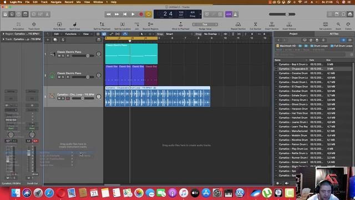Toggle the yellow Cycle button
This screenshot has width=355, height=200.
tap(149, 14)
